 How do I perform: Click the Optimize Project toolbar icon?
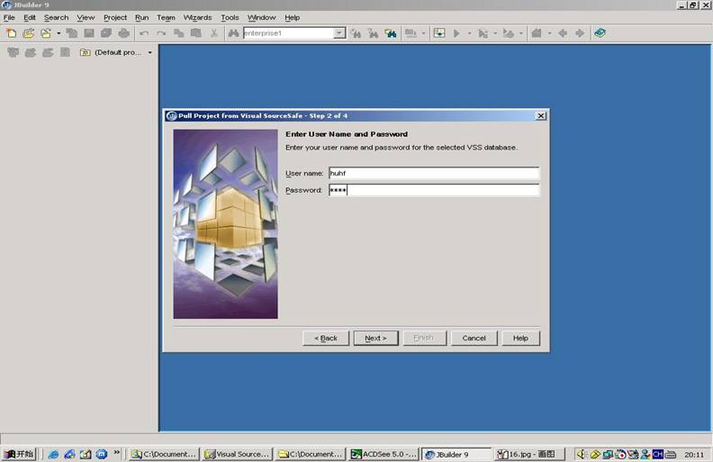coord(509,33)
